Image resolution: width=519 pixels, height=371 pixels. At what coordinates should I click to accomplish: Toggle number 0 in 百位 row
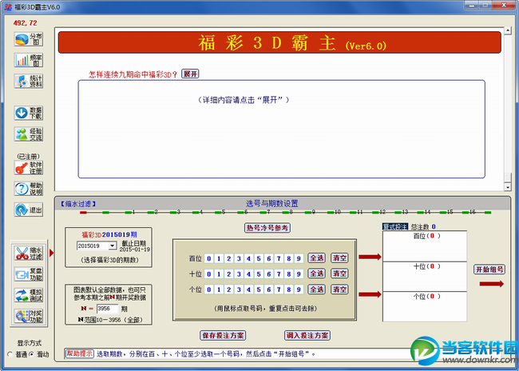click(x=209, y=258)
